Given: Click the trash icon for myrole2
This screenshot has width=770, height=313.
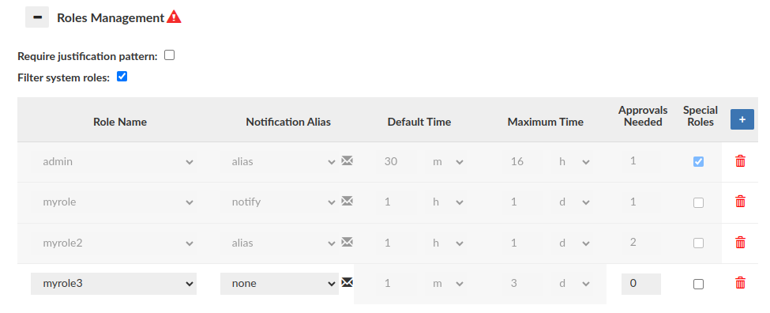Looking at the screenshot, I should pyautogui.click(x=740, y=242).
